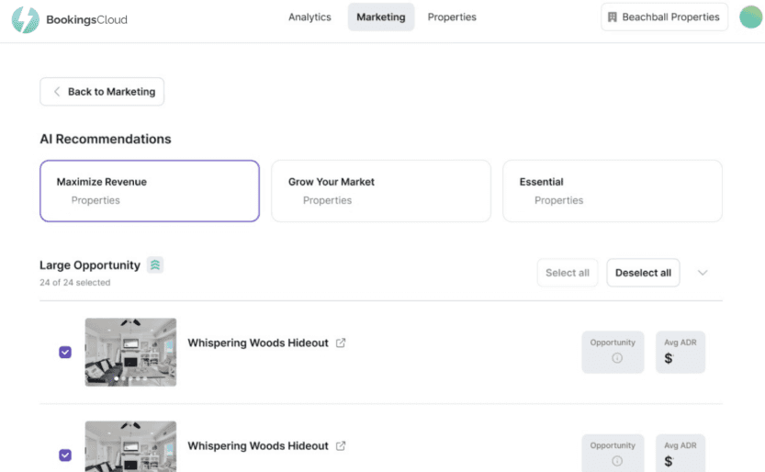
Task: Uncheck the first Whispering Woods Hideout checkbox
Action: [x=65, y=352]
